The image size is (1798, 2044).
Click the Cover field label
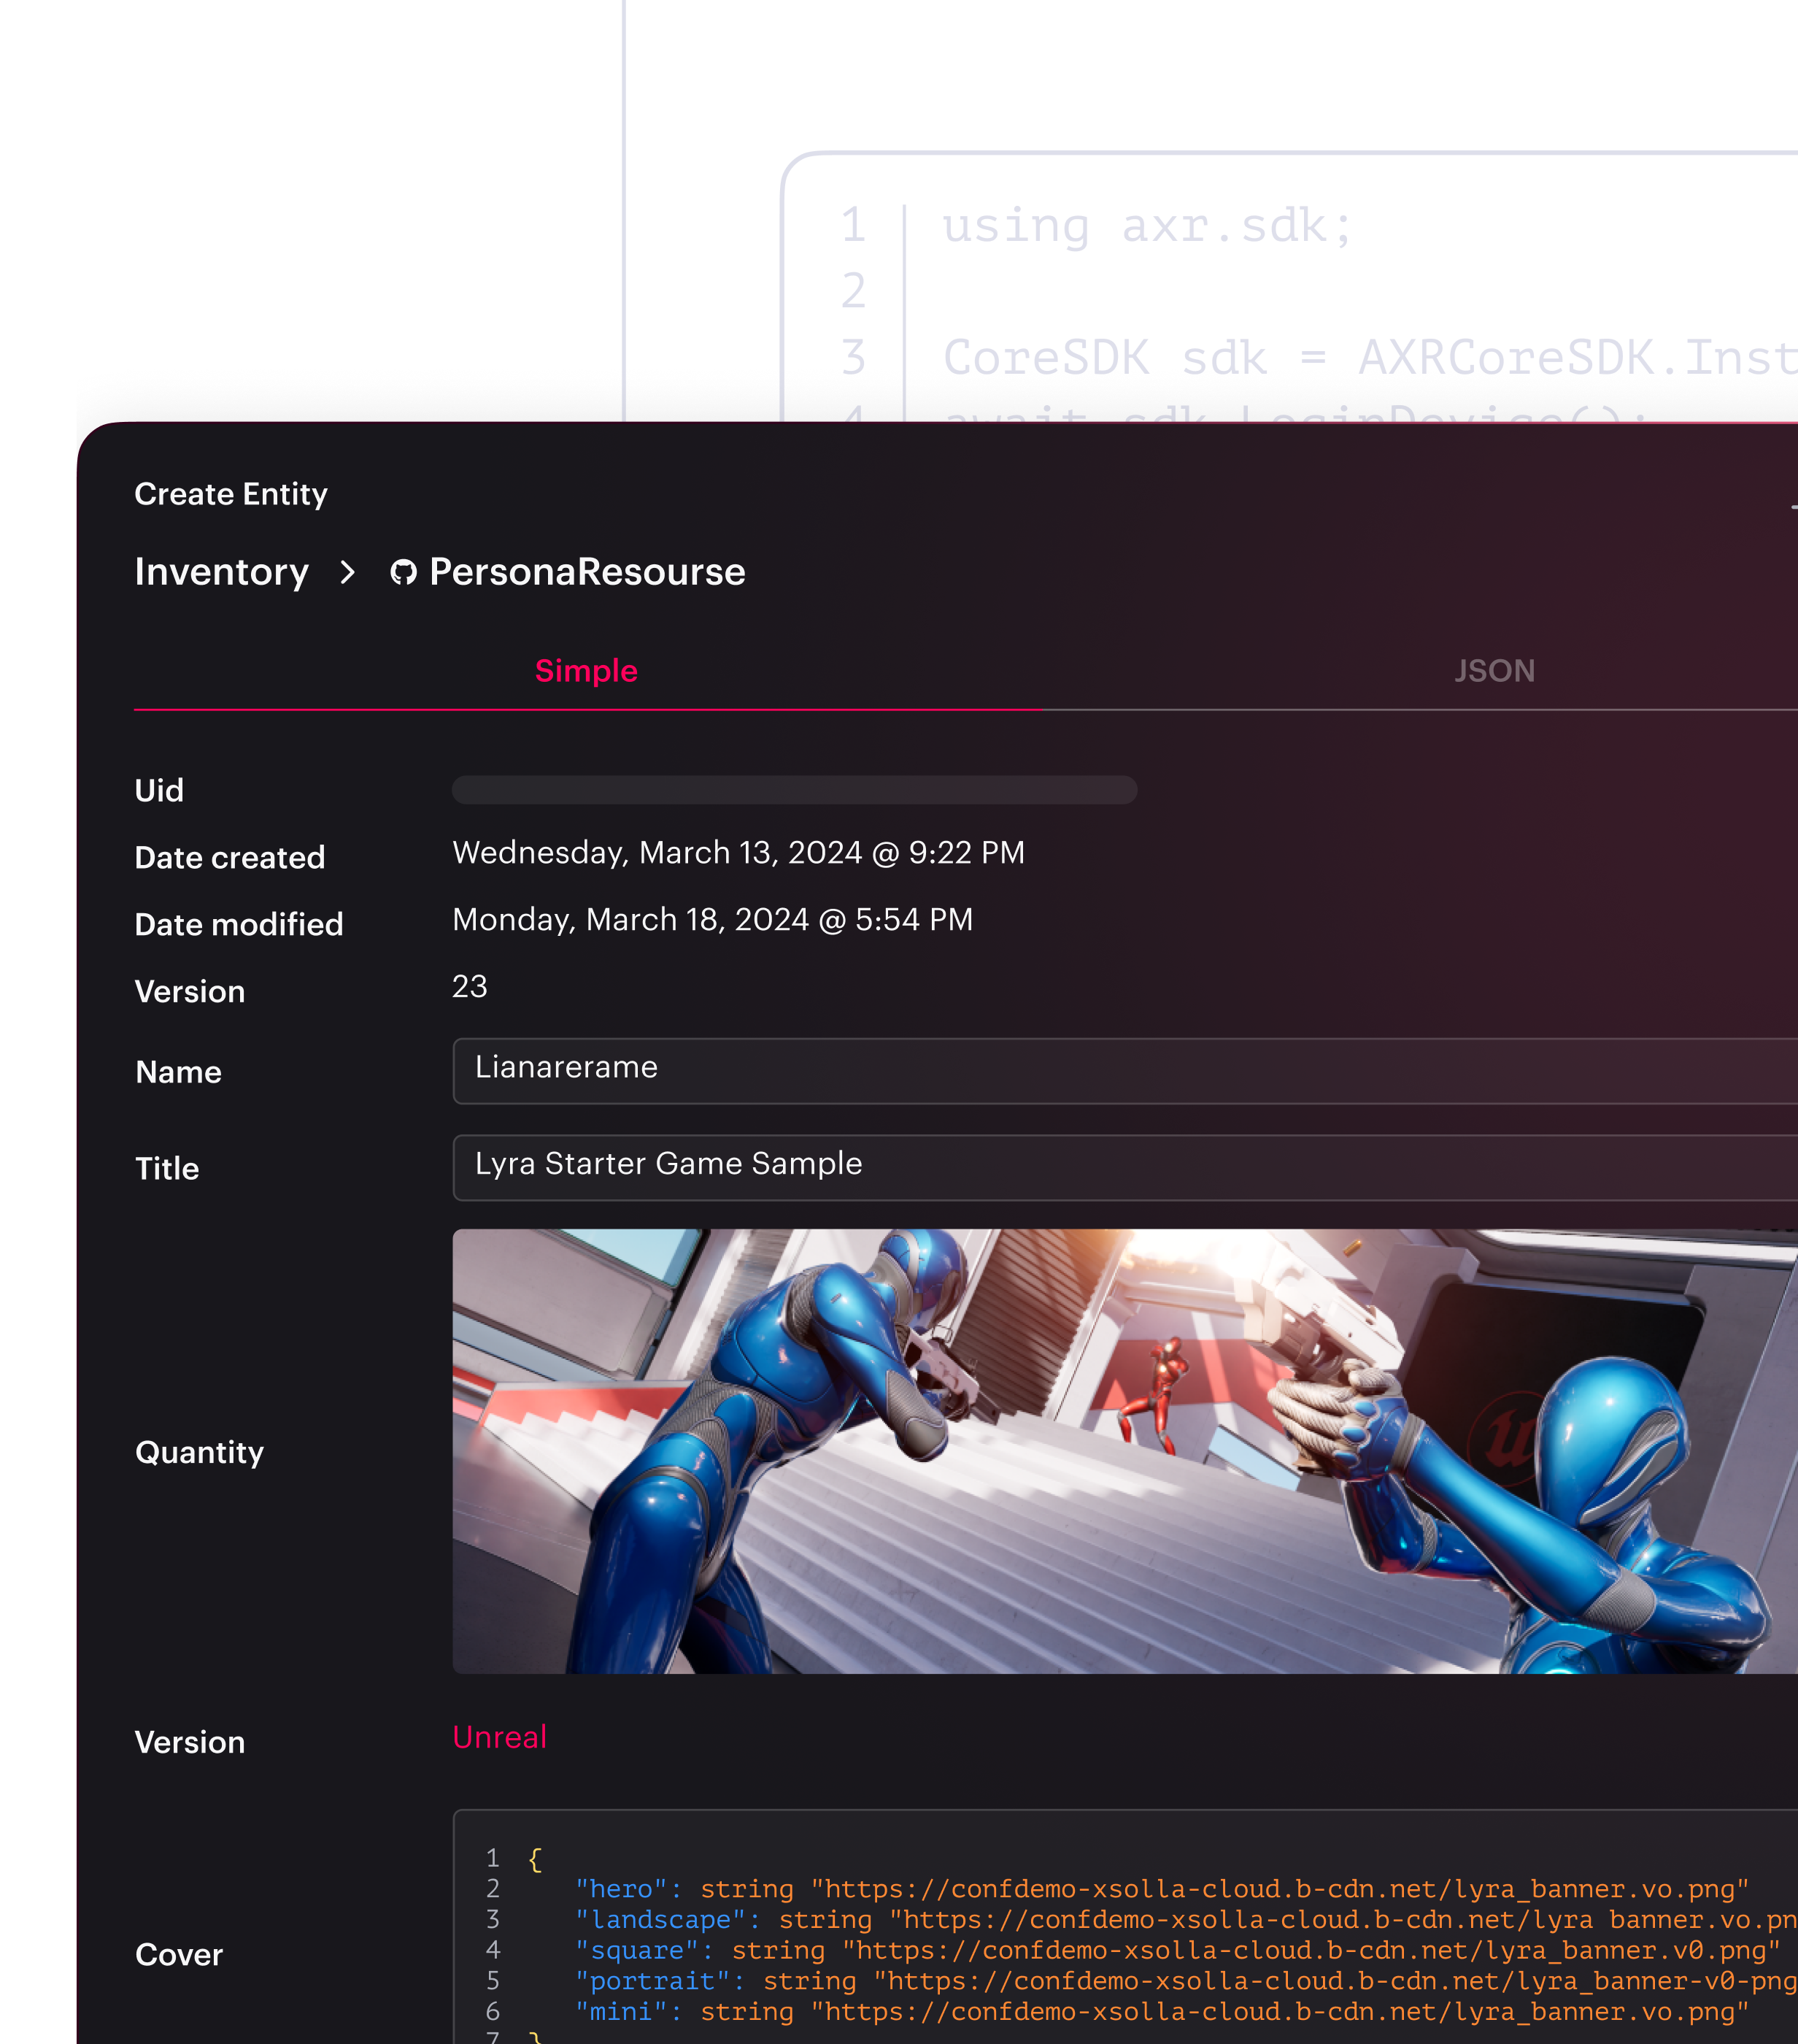pyautogui.click(x=179, y=1955)
